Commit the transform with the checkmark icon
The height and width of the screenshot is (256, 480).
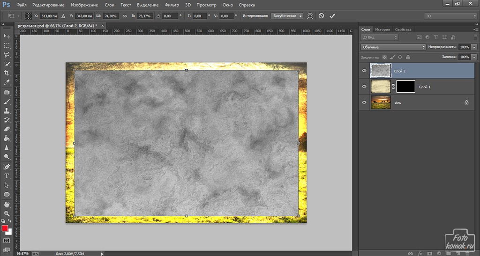[332, 16]
